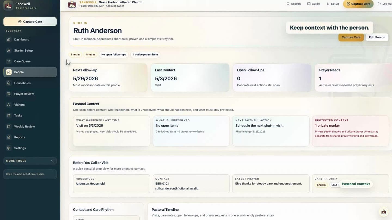The image size is (392, 220).
Task: Click the Starter Setup rocket icon
Action: pos(9,51)
